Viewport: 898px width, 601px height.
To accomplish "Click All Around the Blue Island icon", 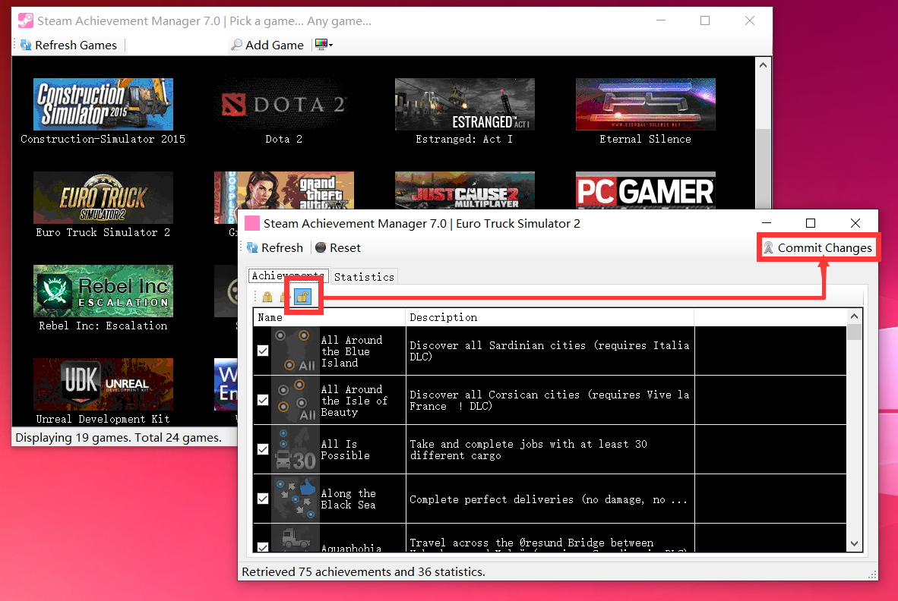I will pos(295,351).
